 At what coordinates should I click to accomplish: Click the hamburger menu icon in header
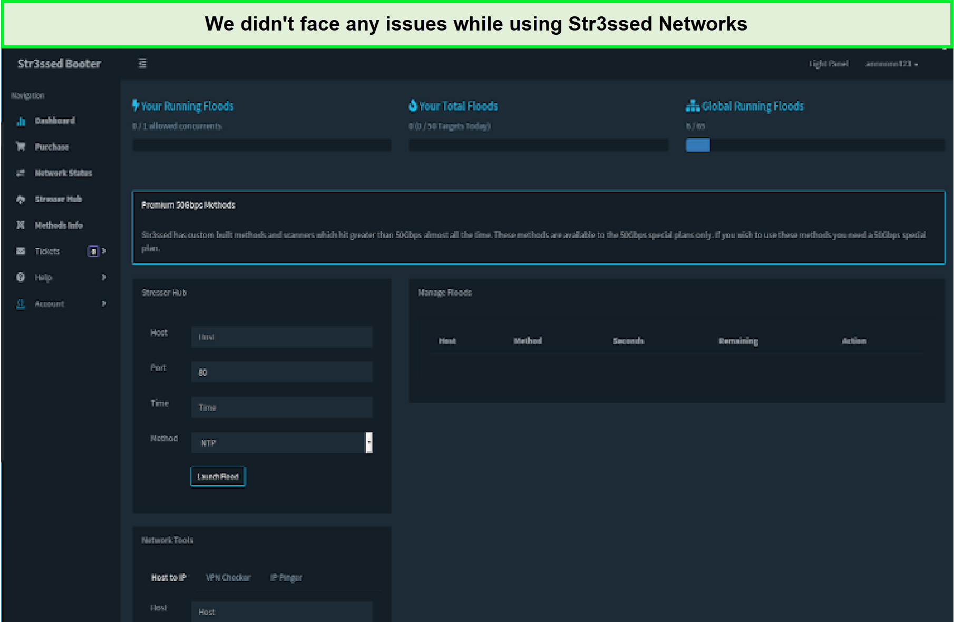pyautogui.click(x=142, y=64)
